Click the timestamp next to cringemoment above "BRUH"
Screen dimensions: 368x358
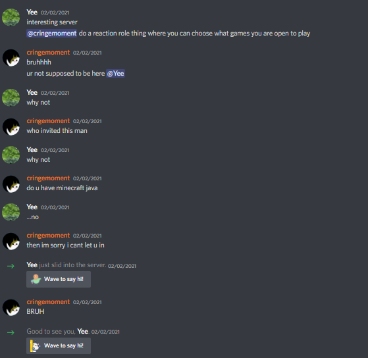88,302
